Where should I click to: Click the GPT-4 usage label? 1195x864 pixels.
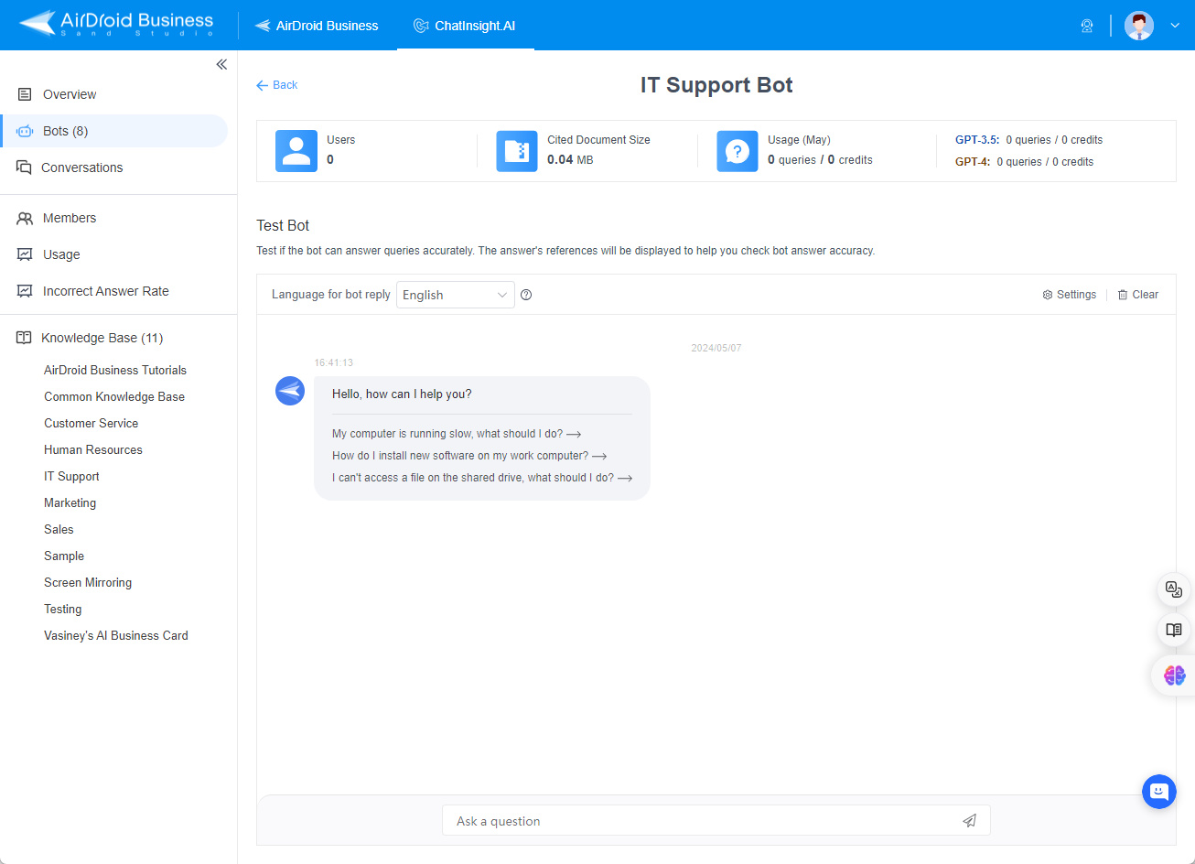973,162
